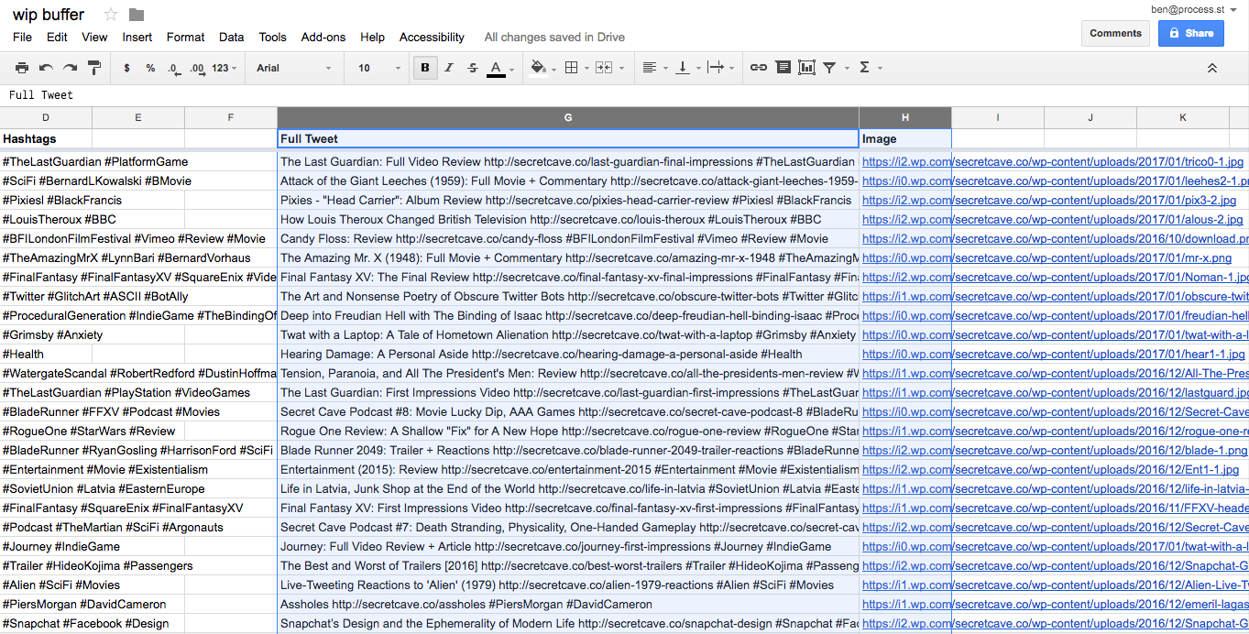Open filter views dropdown arrow
Image resolution: width=1249 pixels, height=634 pixels.
pos(846,69)
